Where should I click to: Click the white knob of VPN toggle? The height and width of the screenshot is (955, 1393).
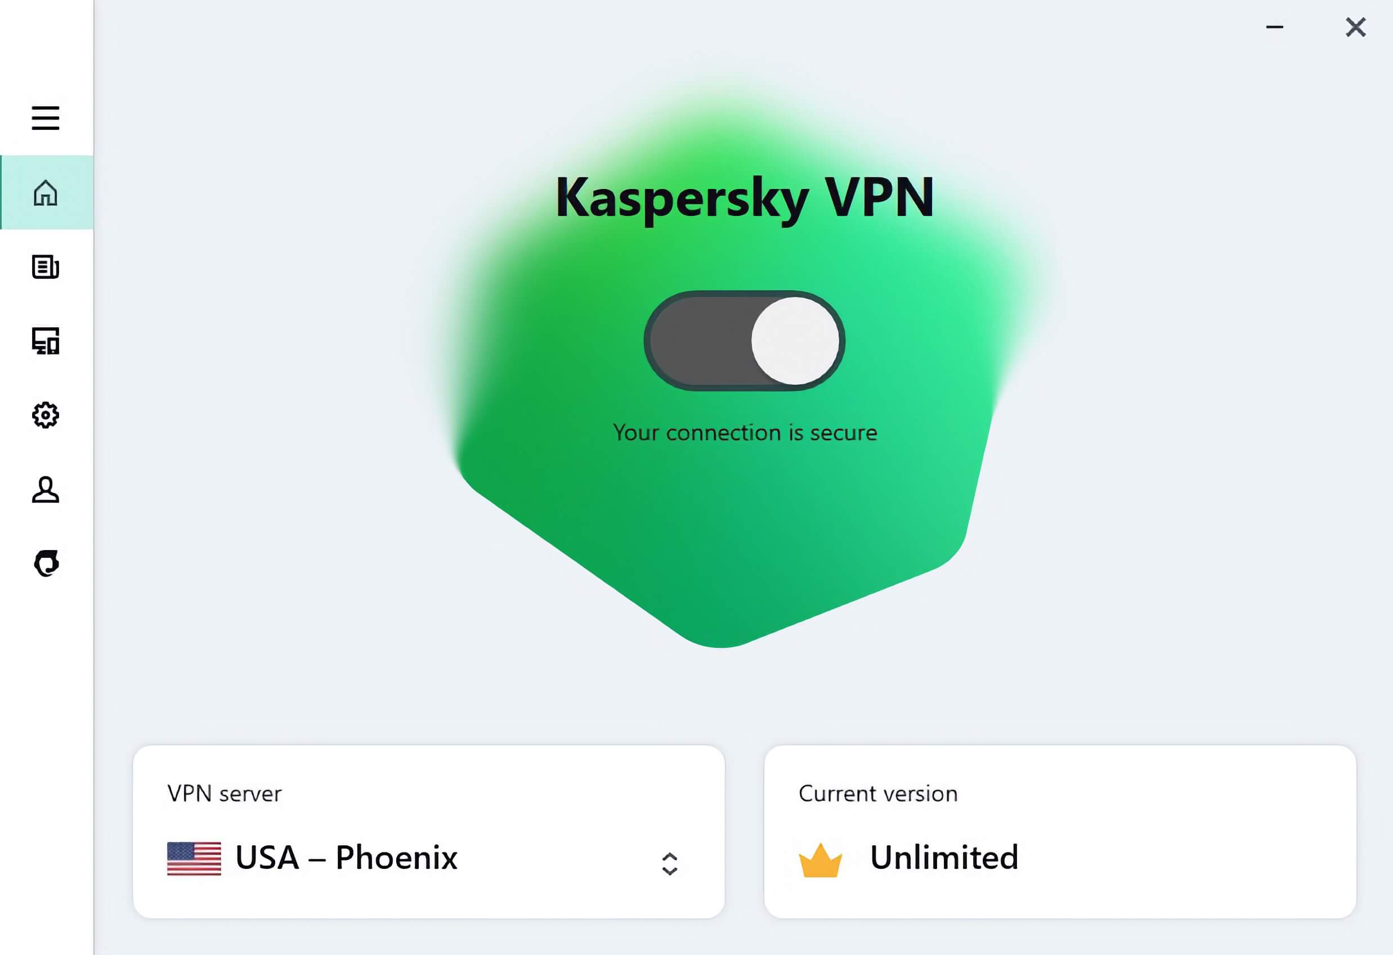795,341
